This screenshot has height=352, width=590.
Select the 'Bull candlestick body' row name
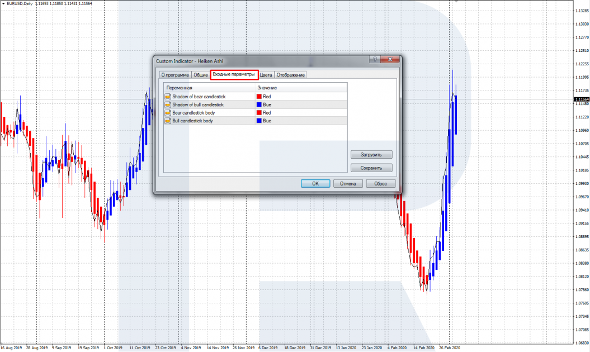pos(192,121)
